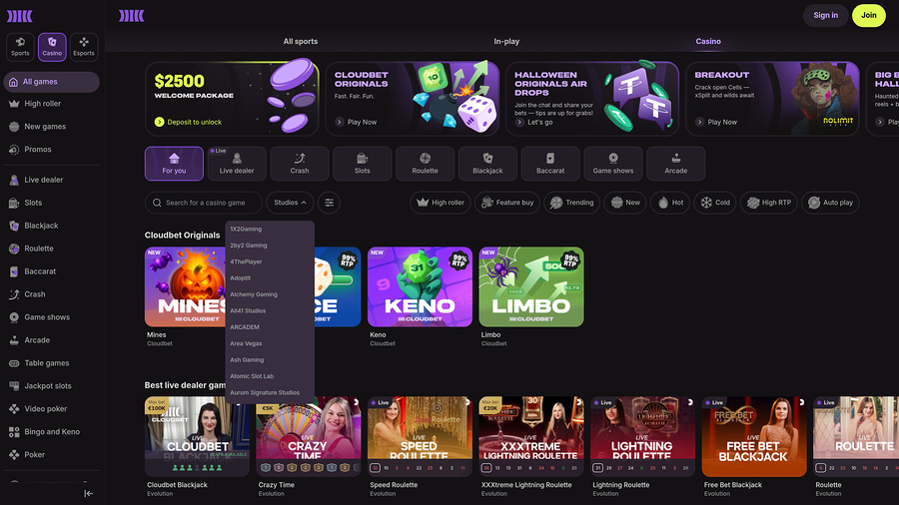Toggle the Auto play filter chip
The image size is (899, 505).
point(830,203)
